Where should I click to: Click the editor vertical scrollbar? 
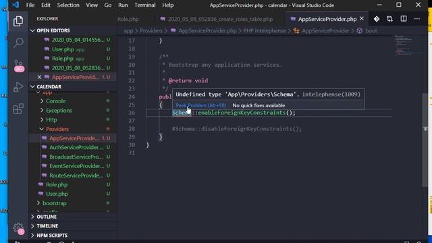point(425,140)
